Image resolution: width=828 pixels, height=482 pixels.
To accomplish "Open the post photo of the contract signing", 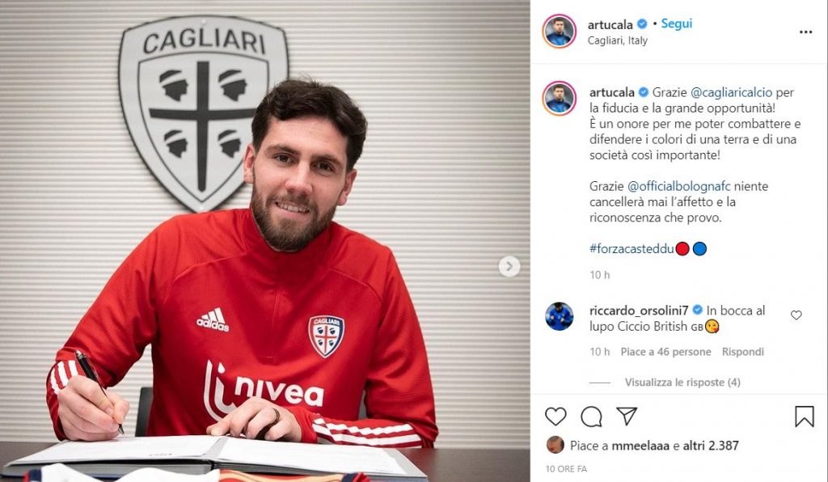I will [264, 241].
